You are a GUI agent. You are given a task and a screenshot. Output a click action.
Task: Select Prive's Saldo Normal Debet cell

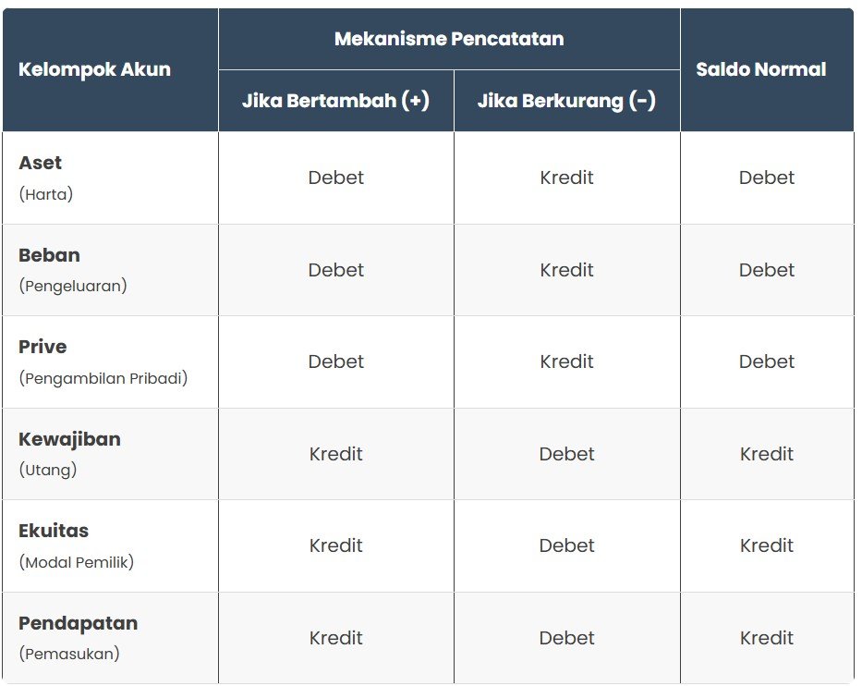pos(767,361)
